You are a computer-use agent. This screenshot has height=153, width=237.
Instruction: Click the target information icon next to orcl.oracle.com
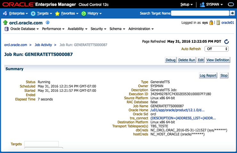[x=47, y=22]
